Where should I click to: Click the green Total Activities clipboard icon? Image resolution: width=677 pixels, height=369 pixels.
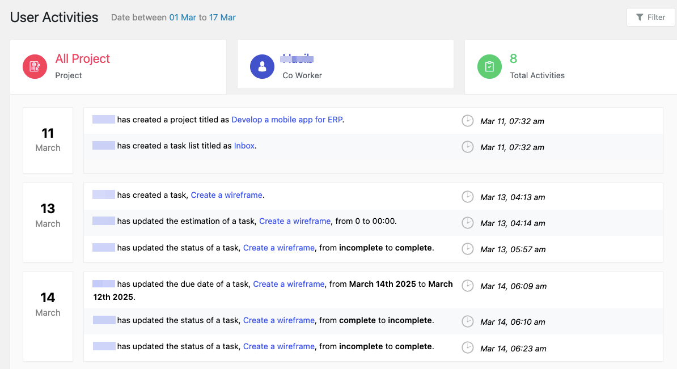(x=489, y=66)
